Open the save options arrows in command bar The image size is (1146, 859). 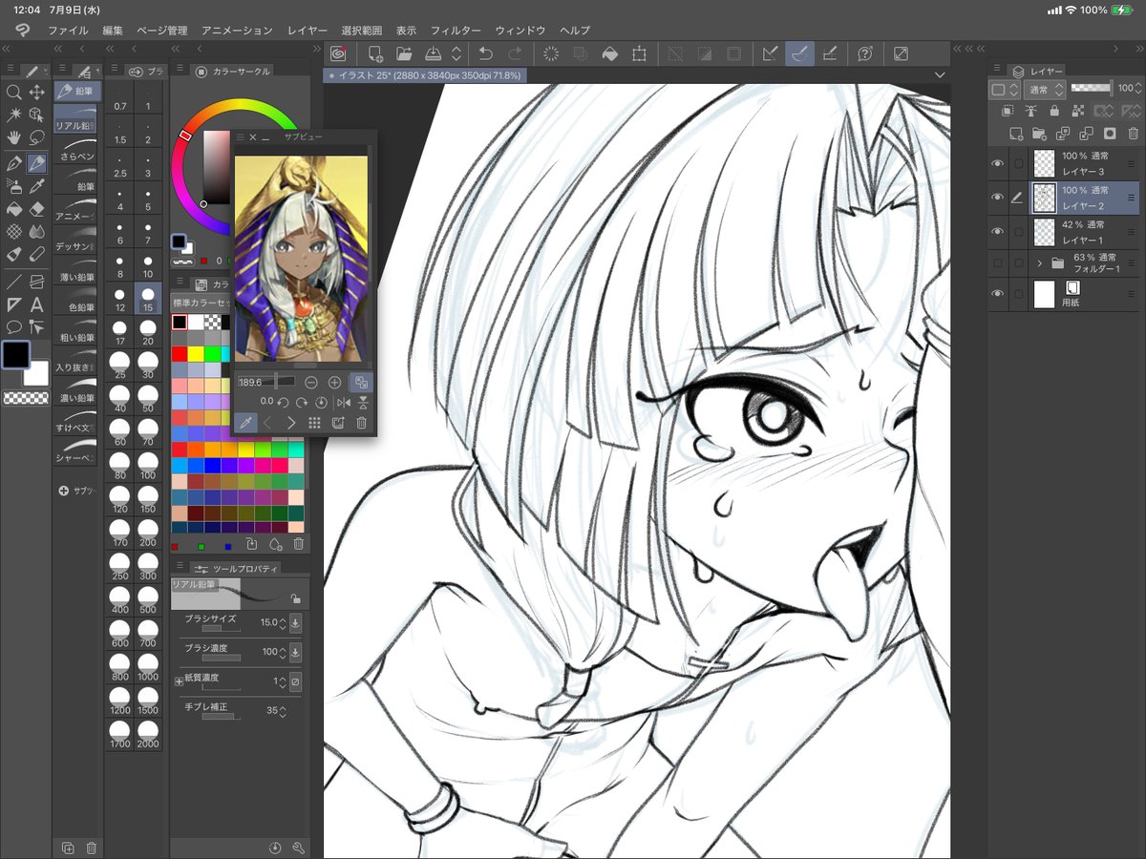(456, 54)
